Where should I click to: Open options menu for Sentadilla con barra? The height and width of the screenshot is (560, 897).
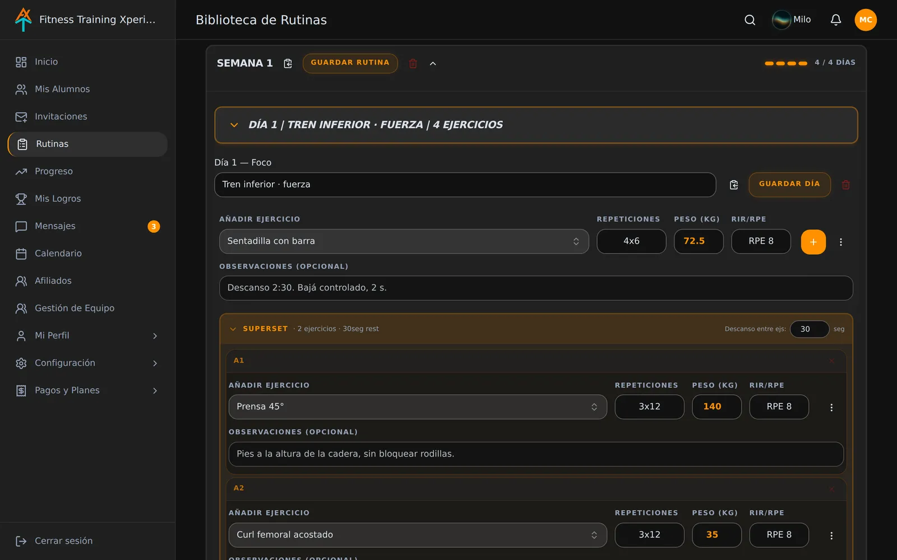coord(840,242)
